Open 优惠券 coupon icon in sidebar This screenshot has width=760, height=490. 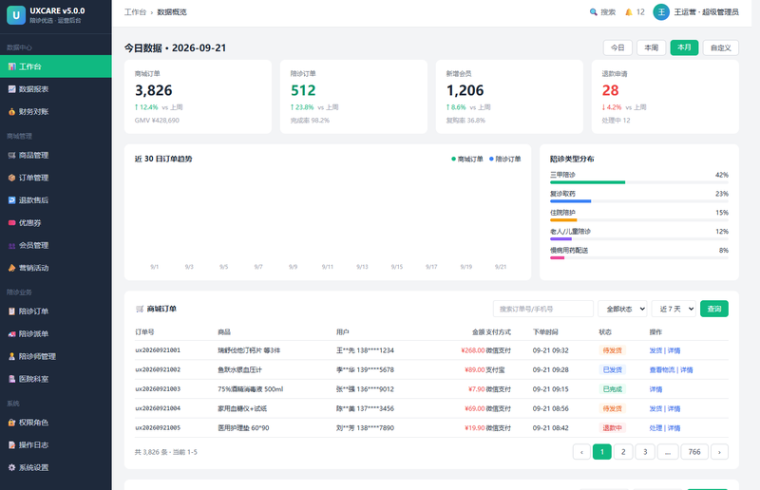11,223
